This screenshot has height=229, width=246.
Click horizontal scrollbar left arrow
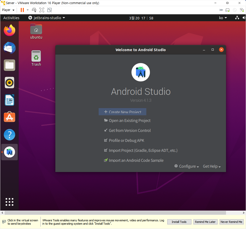[x=2, y=213]
